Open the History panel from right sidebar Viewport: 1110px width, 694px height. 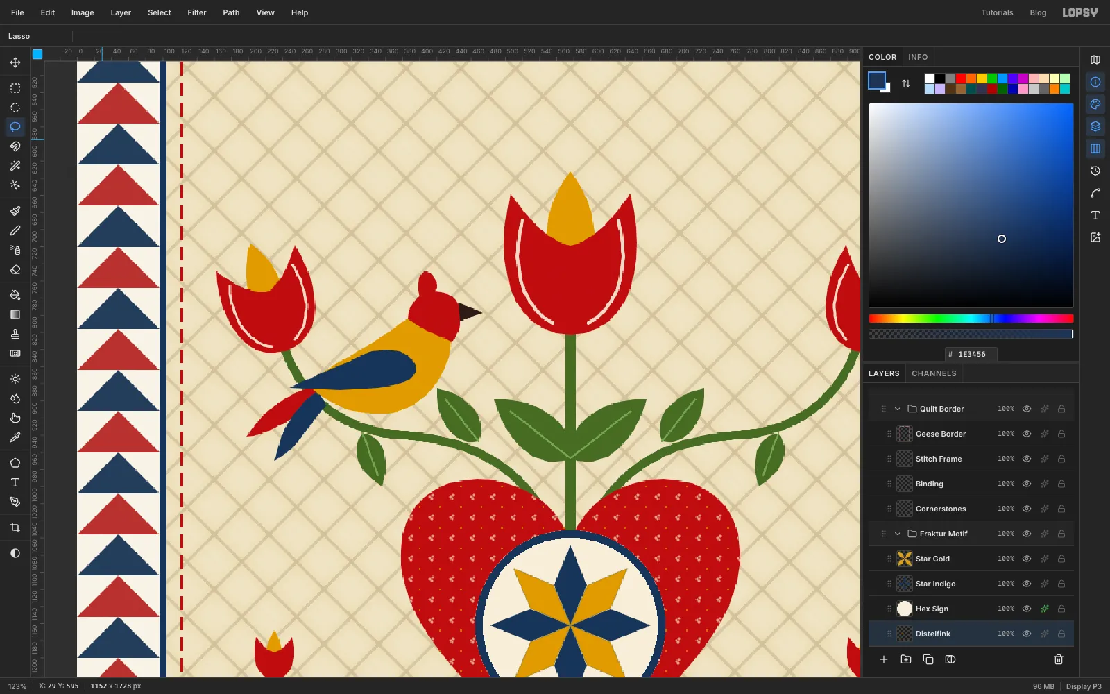(x=1095, y=171)
